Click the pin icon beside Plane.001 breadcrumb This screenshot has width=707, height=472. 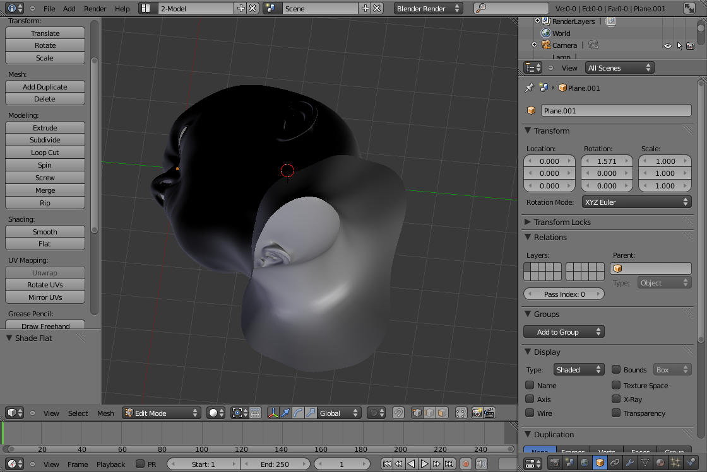pos(529,88)
